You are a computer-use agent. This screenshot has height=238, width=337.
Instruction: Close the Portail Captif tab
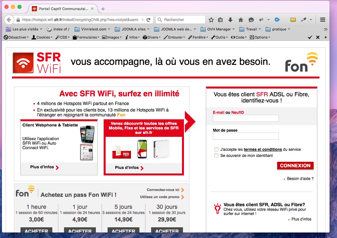(92, 9)
